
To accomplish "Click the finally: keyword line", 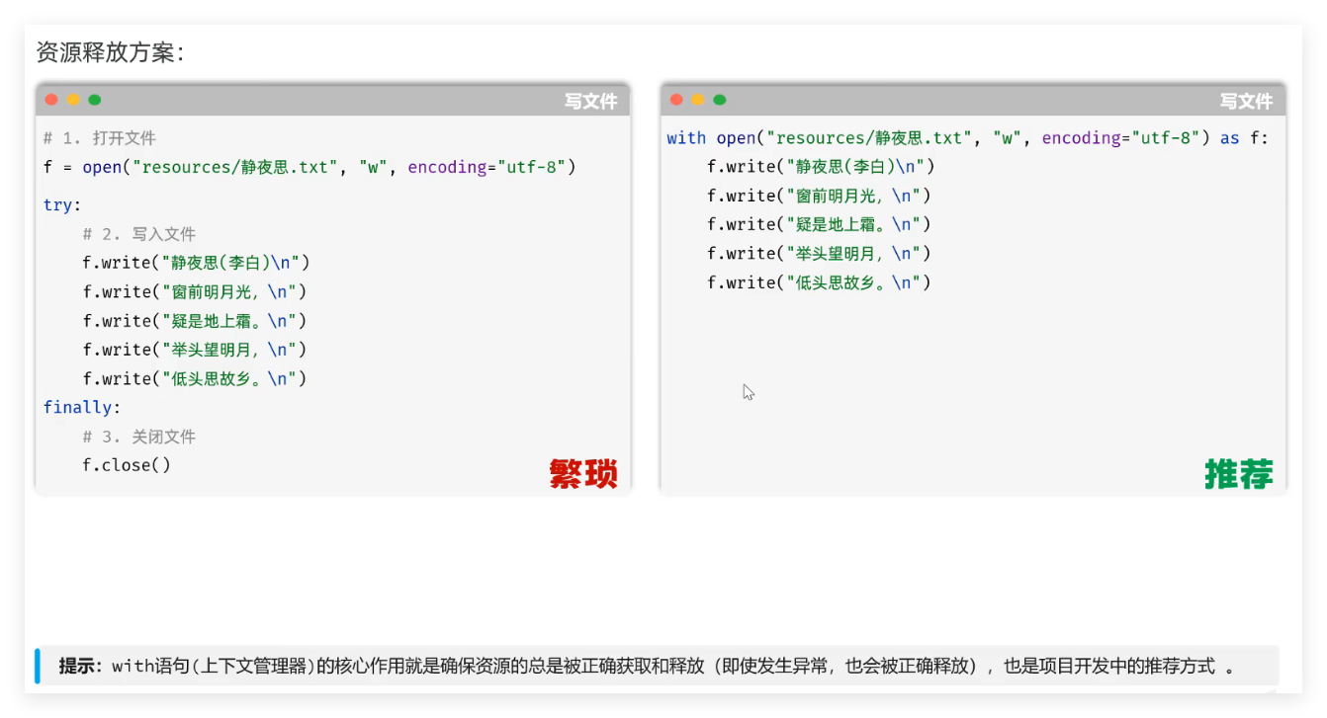I will tap(82, 407).
